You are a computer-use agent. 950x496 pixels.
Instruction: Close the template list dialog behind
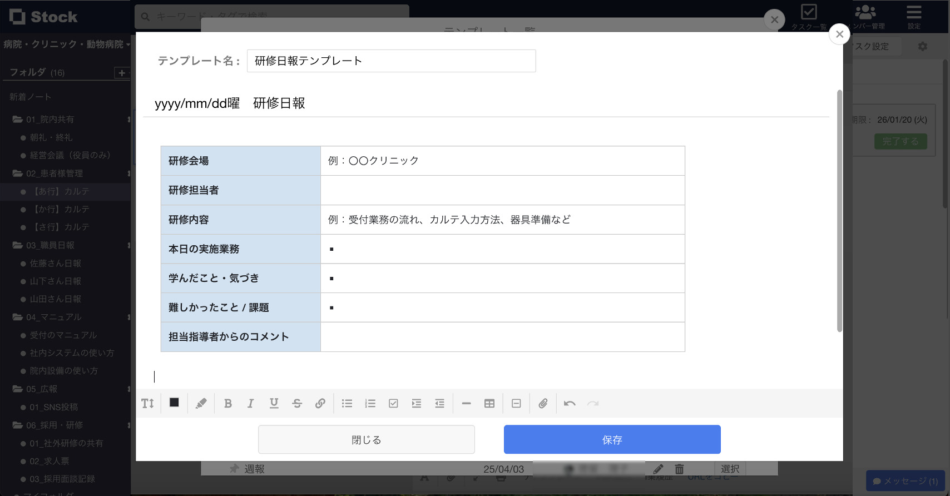(x=774, y=20)
